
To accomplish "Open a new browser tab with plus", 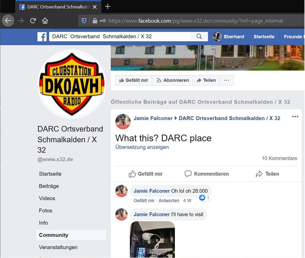I will [108, 7].
